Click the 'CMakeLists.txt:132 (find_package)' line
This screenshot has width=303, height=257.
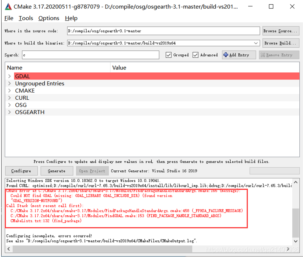point(46,221)
